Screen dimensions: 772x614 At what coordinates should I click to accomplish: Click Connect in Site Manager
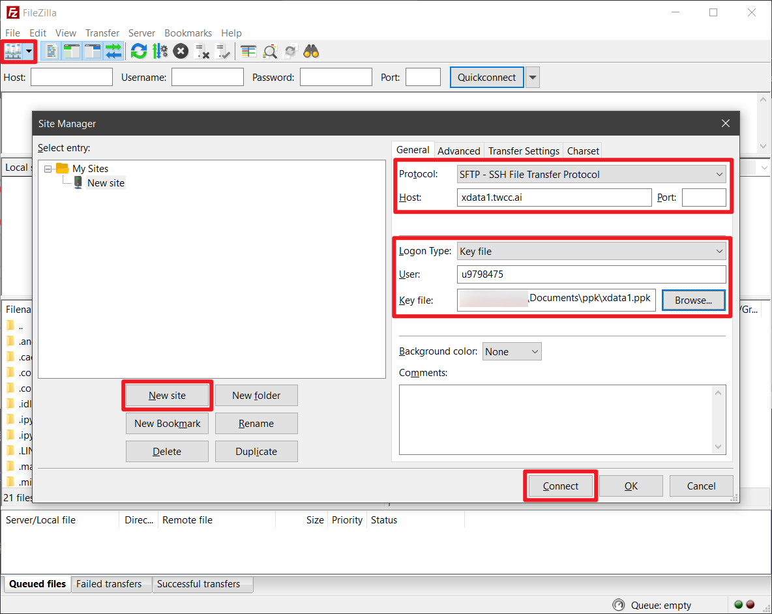pyautogui.click(x=561, y=486)
